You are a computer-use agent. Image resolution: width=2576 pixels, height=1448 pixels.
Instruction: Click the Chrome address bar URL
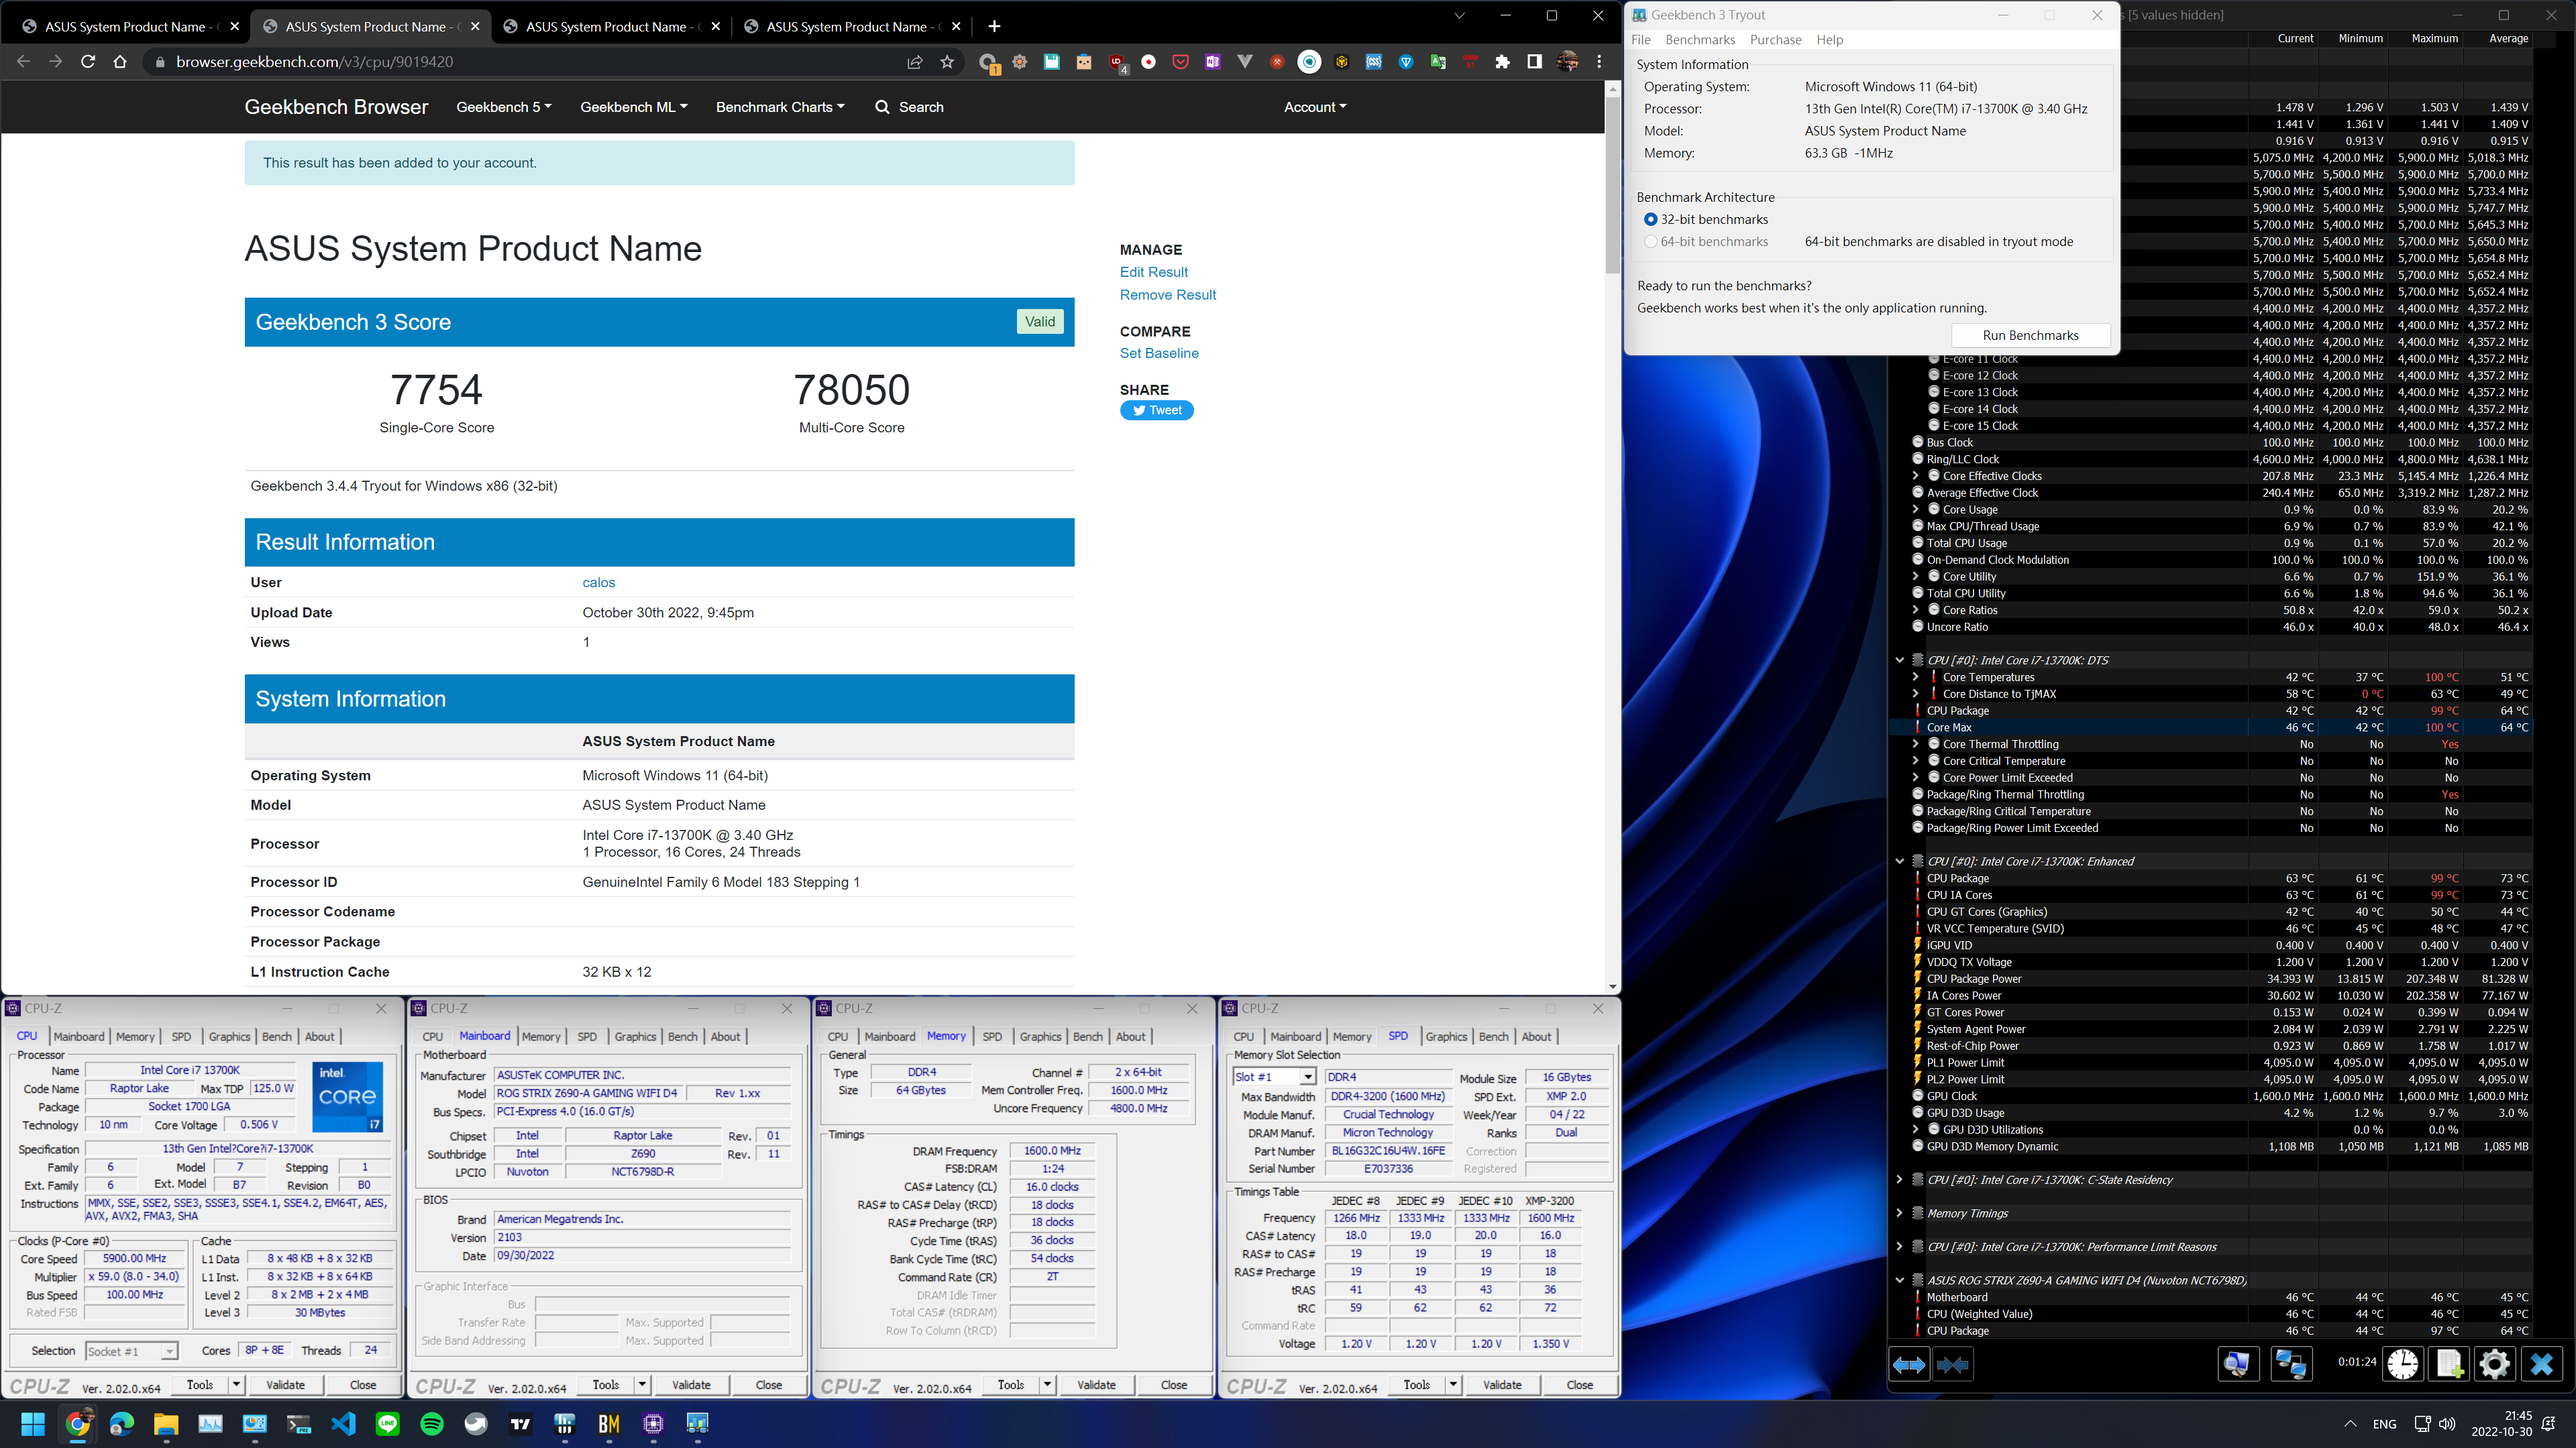coord(314,62)
